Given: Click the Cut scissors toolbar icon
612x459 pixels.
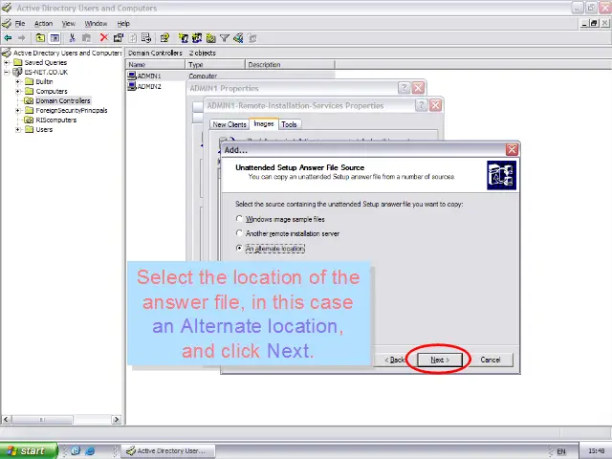Looking at the screenshot, I should click(72, 38).
